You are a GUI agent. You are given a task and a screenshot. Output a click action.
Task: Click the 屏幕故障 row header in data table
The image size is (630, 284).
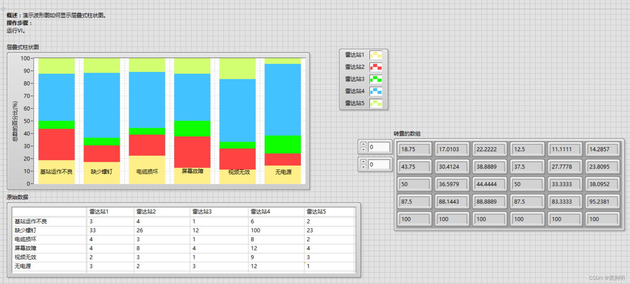click(x=49, y=248)
